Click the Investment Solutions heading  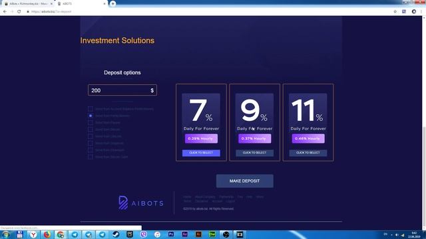pos(117,40)
